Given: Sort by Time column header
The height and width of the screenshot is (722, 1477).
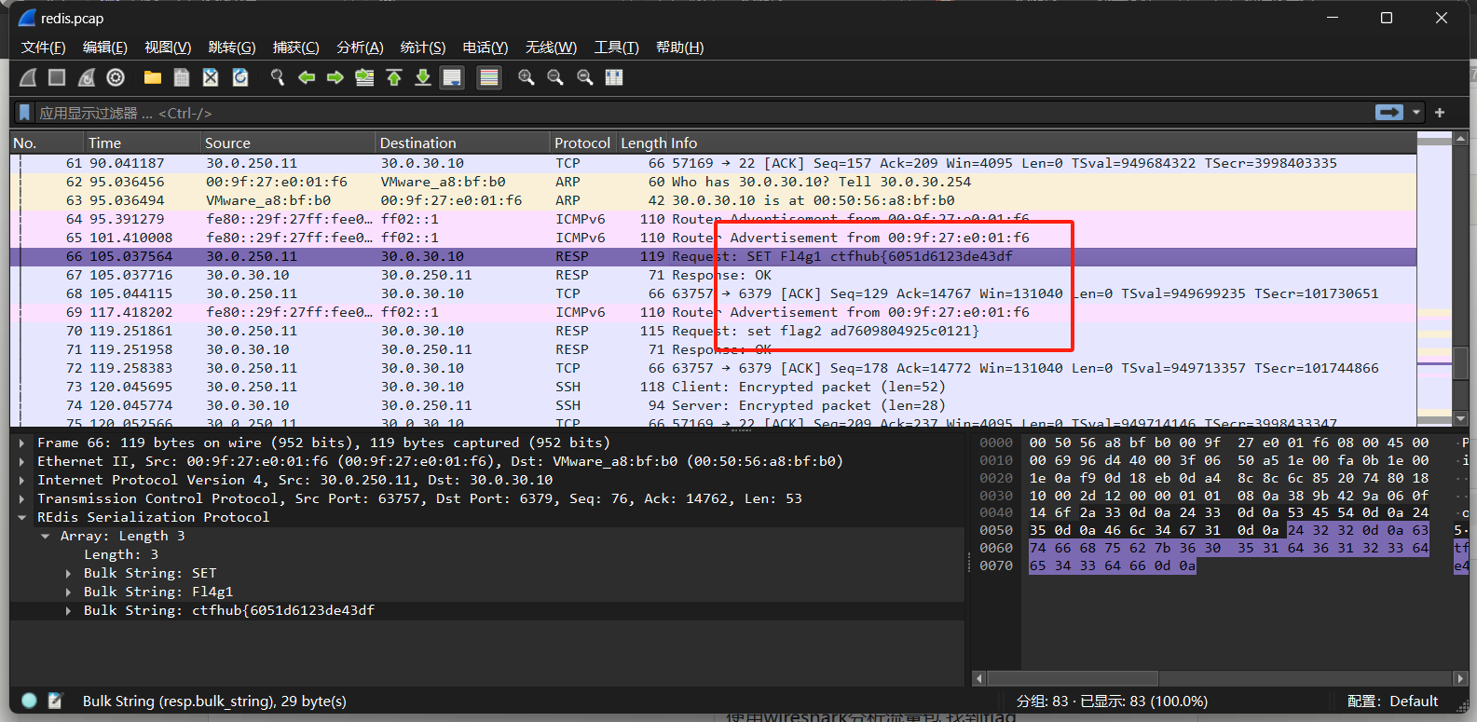Looking at the screenshot, I should [142, 143].
